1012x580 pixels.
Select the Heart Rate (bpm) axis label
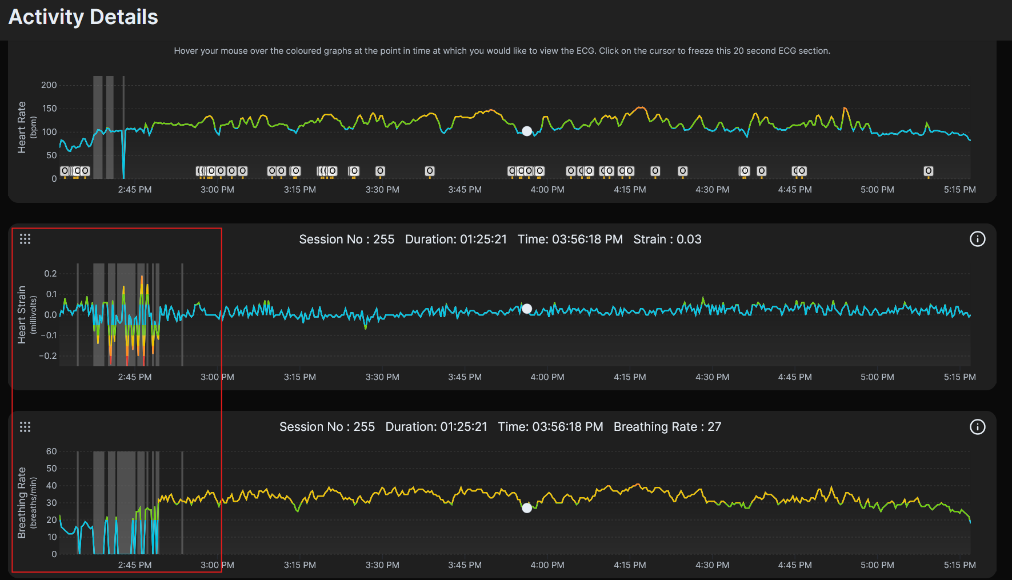[26, 127]
